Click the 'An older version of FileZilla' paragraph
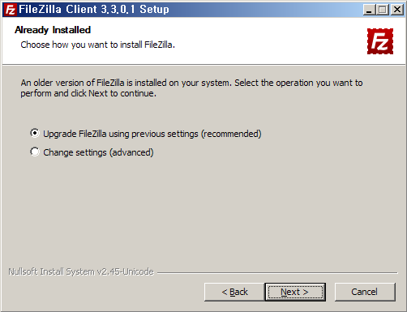This screenshot has width=407, height=312. coord(191,88)
